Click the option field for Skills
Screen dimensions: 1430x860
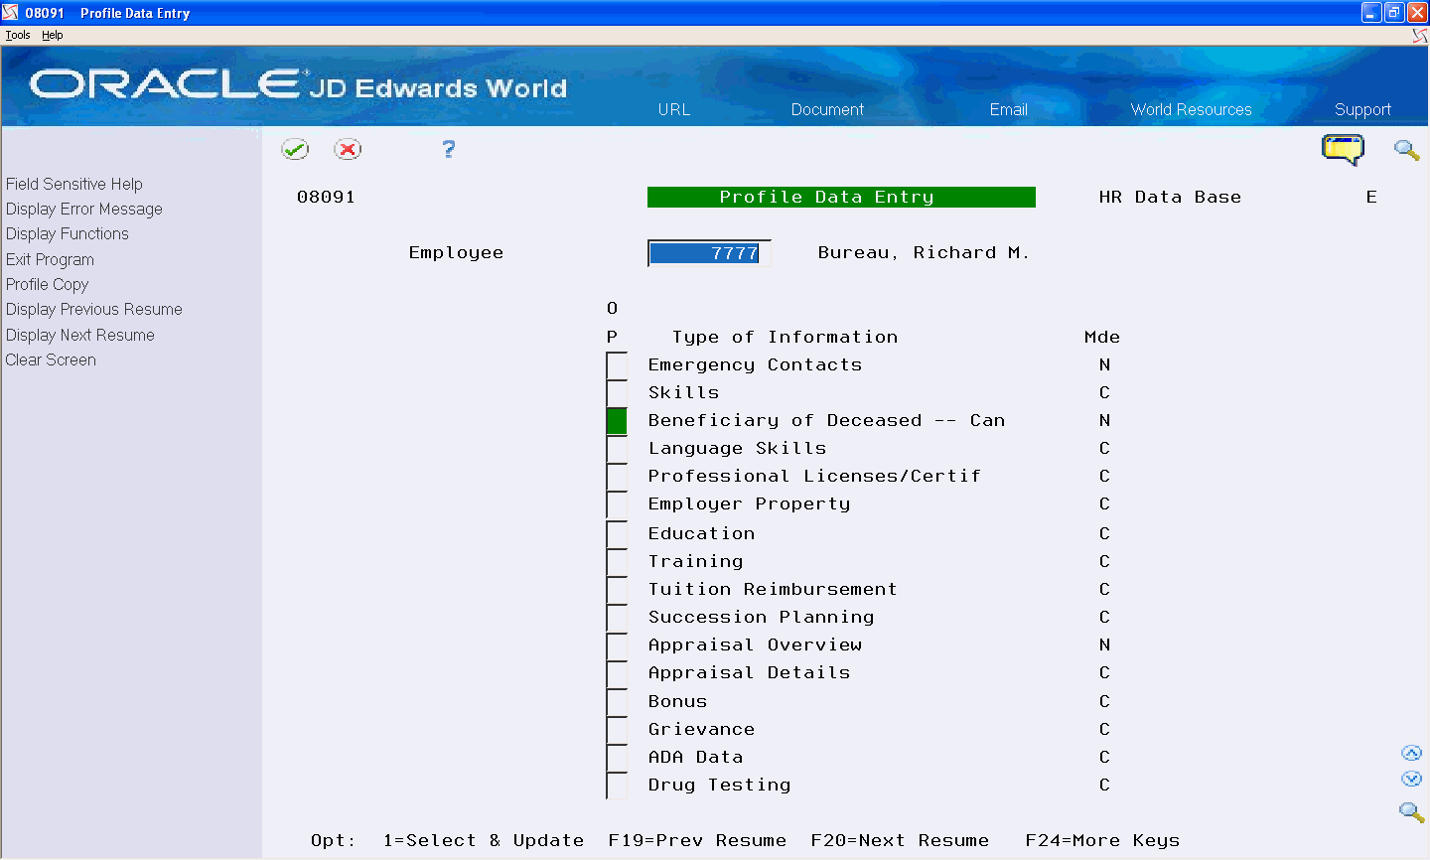pos(617,393)
